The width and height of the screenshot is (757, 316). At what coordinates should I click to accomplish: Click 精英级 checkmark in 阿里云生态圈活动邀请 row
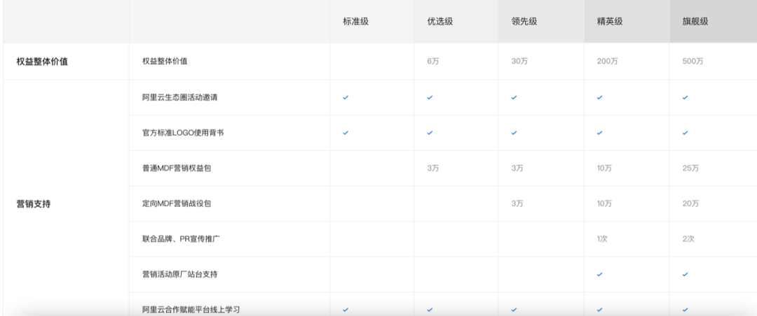coord(599,98)
